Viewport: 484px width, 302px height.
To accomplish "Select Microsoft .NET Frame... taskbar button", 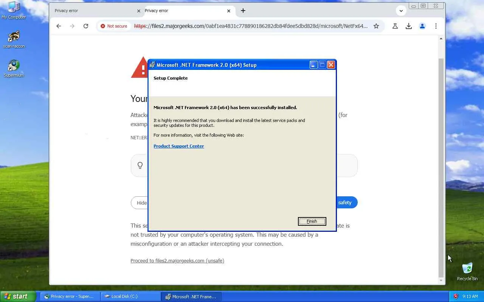I will click(x=192, y=296).
